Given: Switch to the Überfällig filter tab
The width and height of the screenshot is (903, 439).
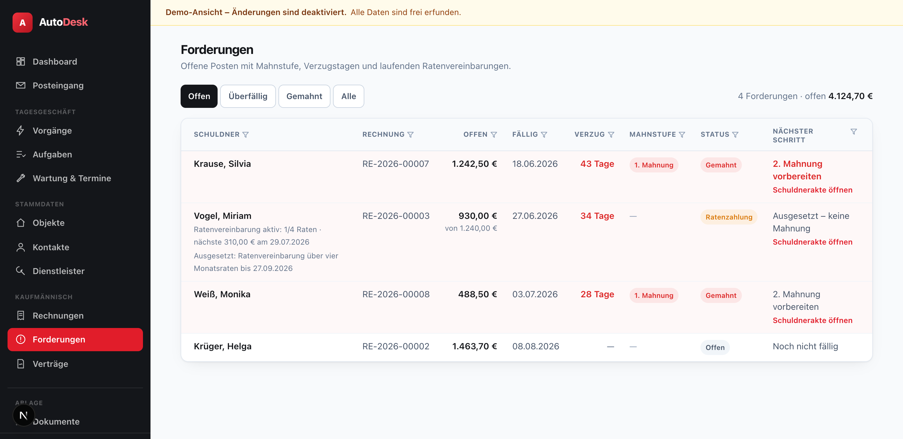Looking at the screenshot, I should pos(248,96).
